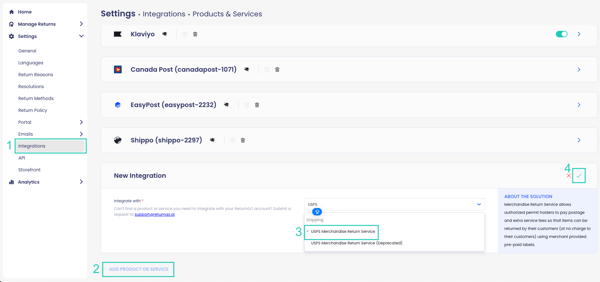Viewport: 600px width, 282px height.
Task: Open the Storefront settings page
Action: (x=30, y=170)
